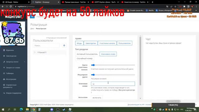Toggle Пользователи eligibility button
The width and height of the screenshot is (199, 112).
(124, 43)
